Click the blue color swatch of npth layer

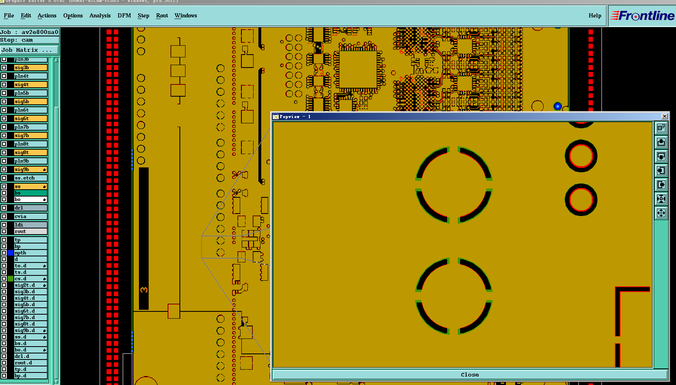pyautogui.click(x=11, y=253)
